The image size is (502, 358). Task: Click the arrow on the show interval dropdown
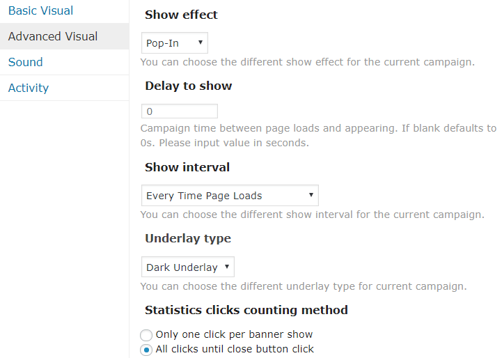pos(311,196)
